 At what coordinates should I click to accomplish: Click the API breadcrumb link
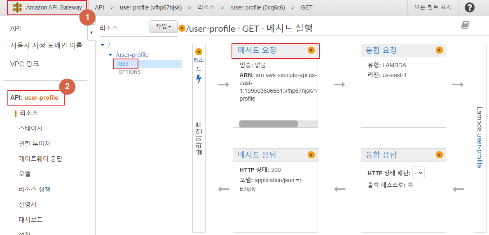tap(99, 7)
